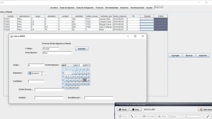Click the Unidad input field
Screen dimensions: 212x119
coord(49,98)
